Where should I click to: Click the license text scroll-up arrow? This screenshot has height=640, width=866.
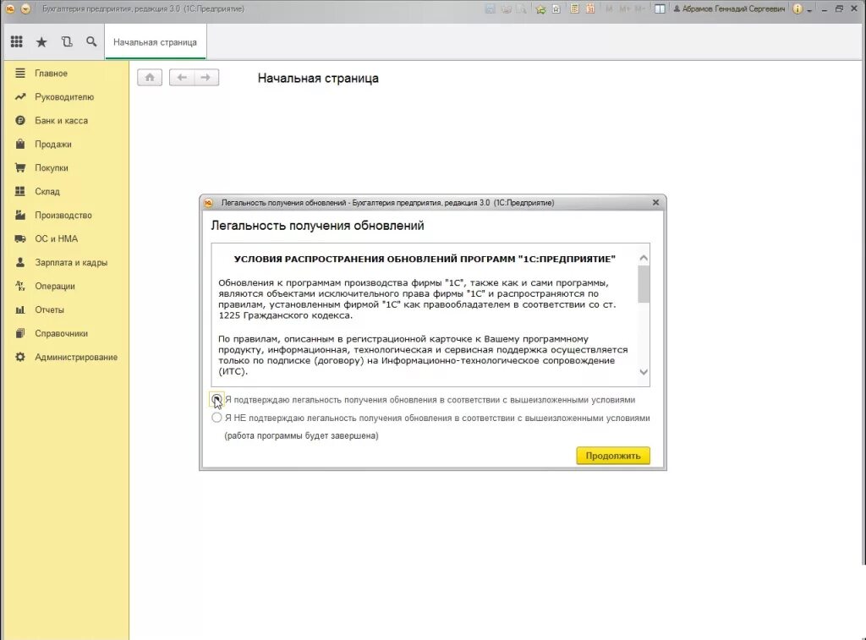point(644,258)
